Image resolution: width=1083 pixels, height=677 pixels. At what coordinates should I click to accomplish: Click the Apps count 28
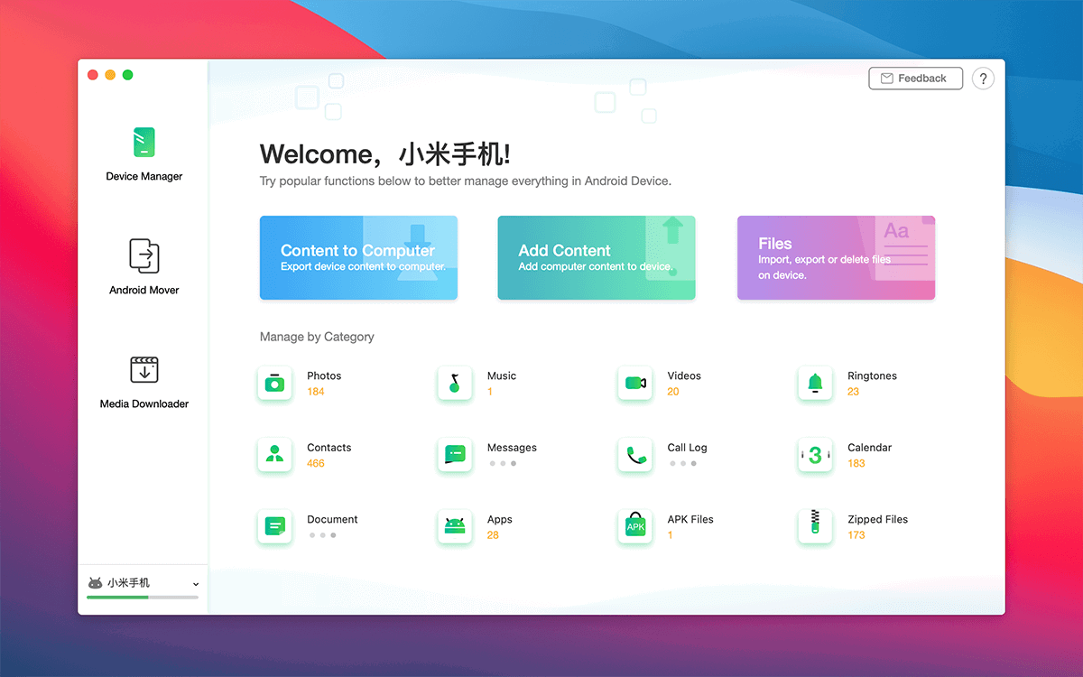tap(493, 535)
